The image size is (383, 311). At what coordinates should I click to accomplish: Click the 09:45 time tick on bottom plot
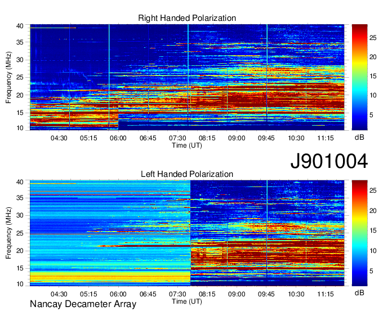266,294
